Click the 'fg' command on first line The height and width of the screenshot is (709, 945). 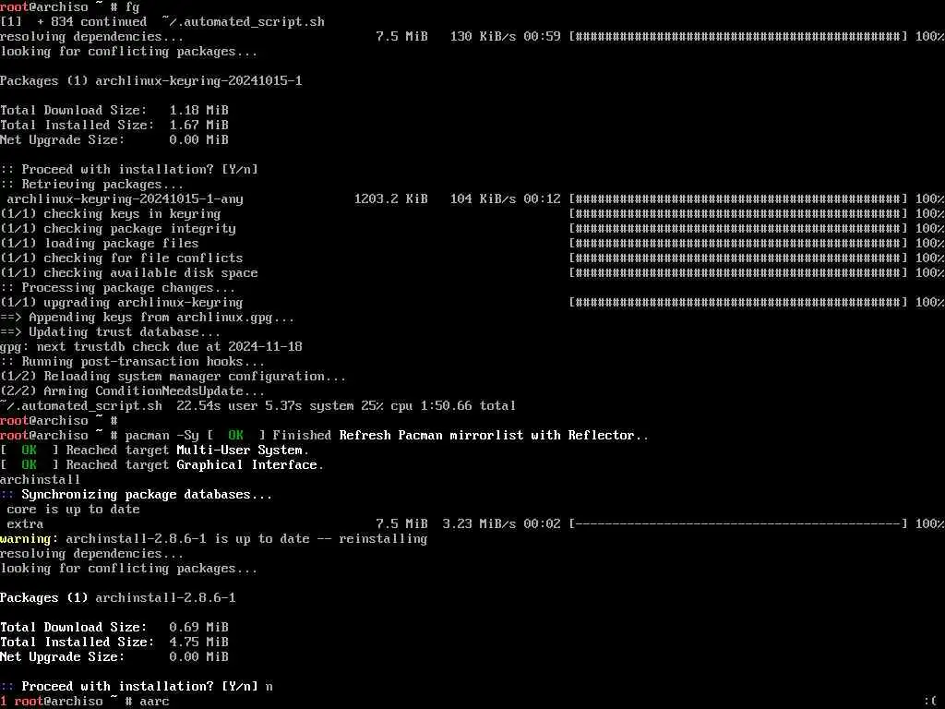click(x=133, y=7)
